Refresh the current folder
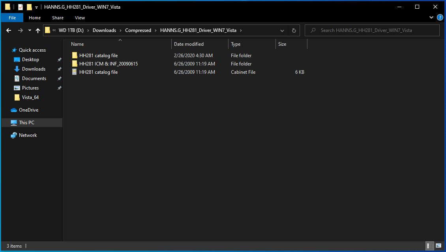The height and width of the screenshot is (252, 446). coord(294,30)
